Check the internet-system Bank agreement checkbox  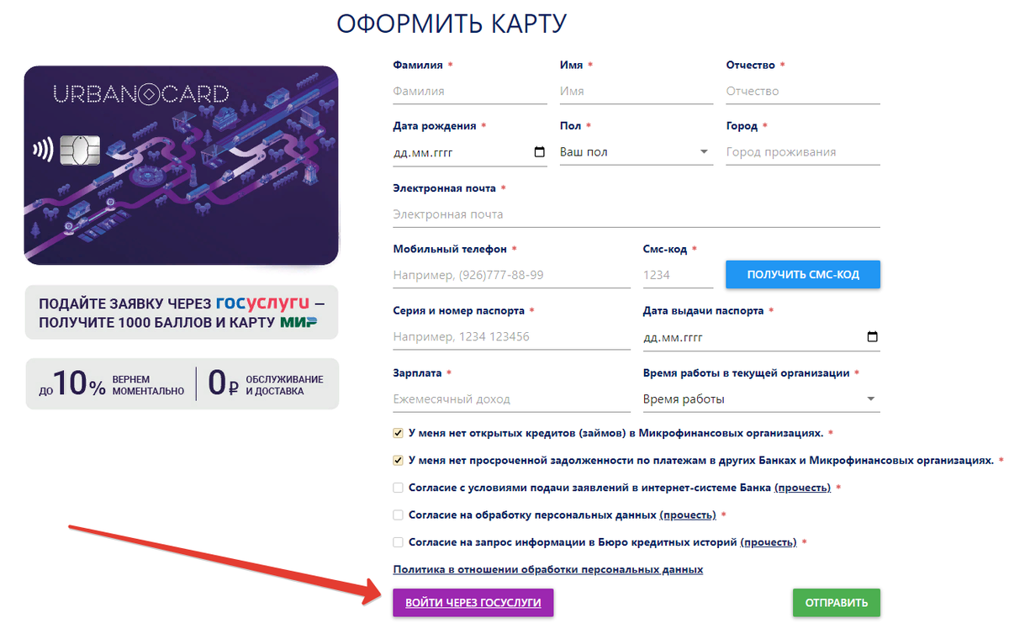[397, 487]
